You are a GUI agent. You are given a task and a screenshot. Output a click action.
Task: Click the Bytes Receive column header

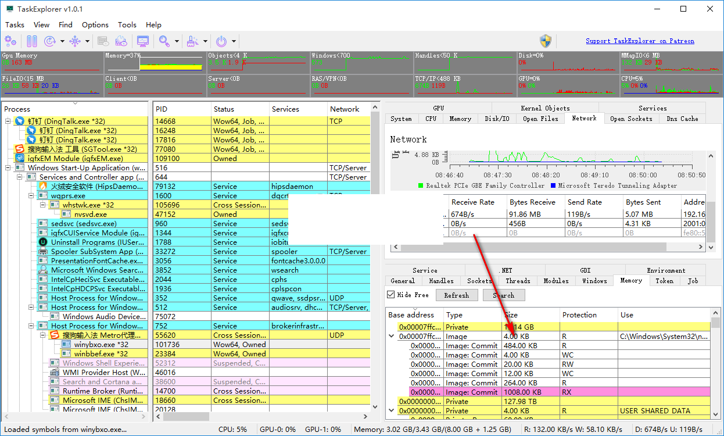[532, 202]
